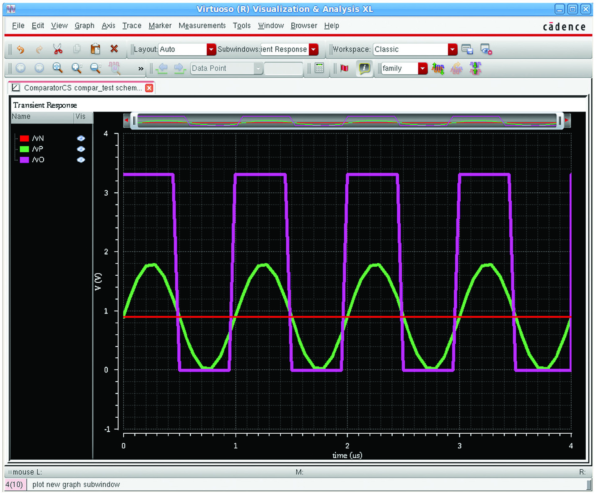596x494 pixels.
Task: Click the Save workspace icon
Action: tap(467, 49)
